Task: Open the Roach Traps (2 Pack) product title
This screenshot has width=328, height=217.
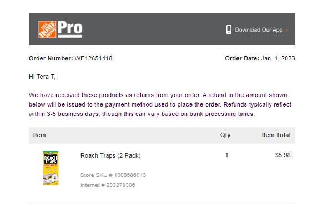Action: point(110,155)
